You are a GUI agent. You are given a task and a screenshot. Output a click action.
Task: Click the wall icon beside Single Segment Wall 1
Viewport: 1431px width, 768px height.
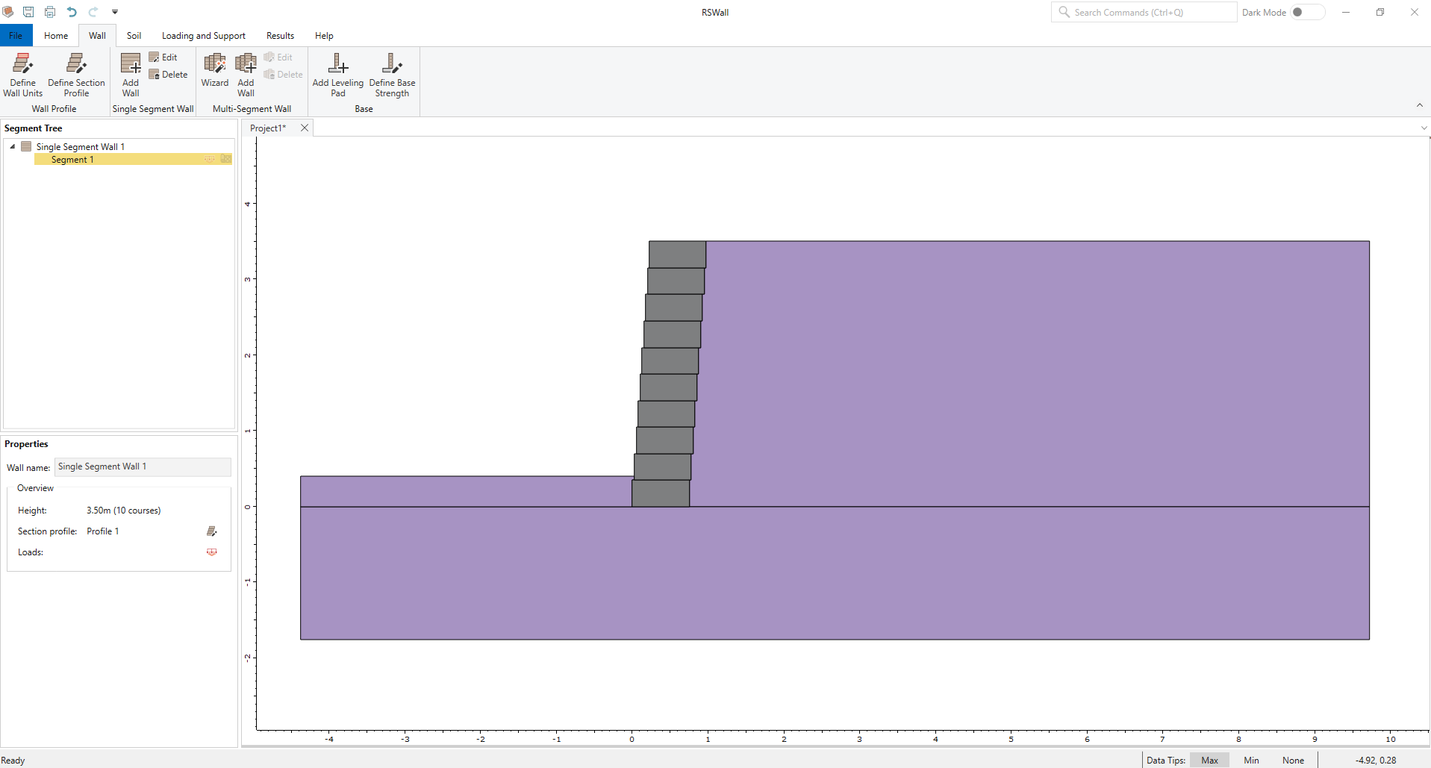(26, 146)
